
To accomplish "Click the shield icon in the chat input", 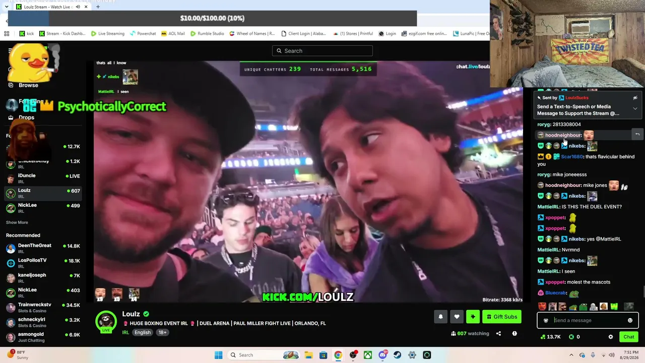I will (x=546, y=320).
